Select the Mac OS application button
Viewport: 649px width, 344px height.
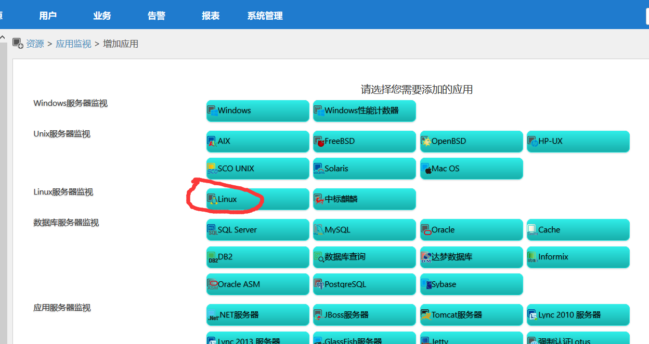click(472, 169)
